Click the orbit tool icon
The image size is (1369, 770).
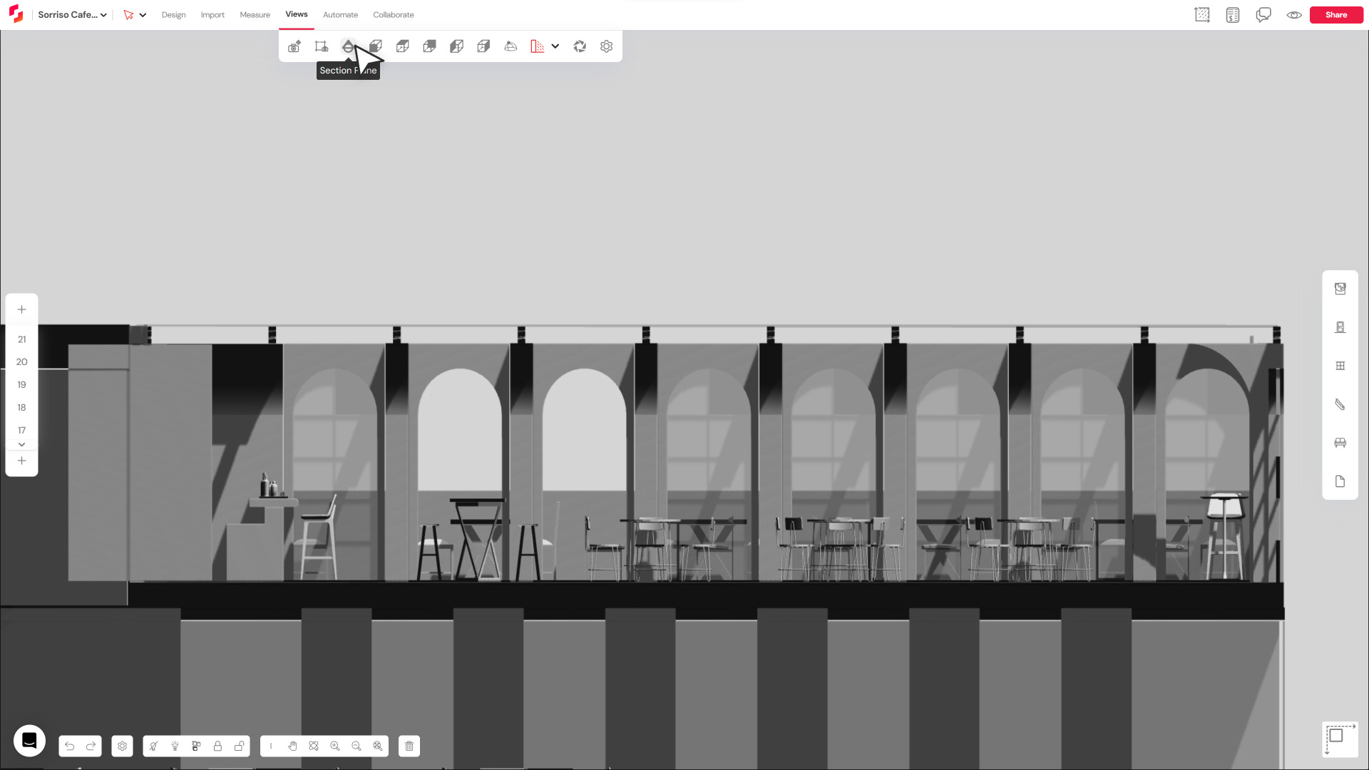point(314,746)
